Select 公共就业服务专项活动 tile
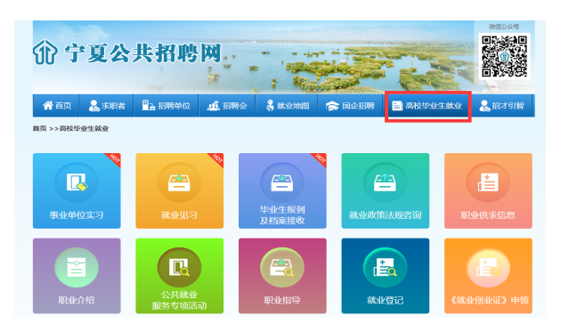Image resolution: width=561 pixels, height=332 pixels. click(179, 276)
